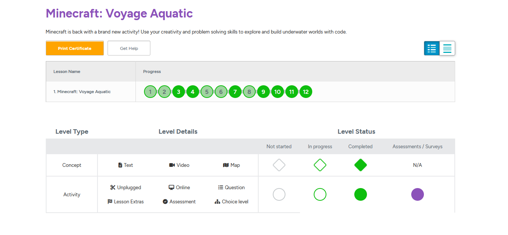The image size is (508, 235).
Task: Click the Completed status label
Action: click(x=360, y=146)
